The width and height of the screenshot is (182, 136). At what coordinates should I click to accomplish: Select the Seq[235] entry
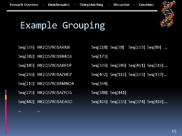click(136, 47)
